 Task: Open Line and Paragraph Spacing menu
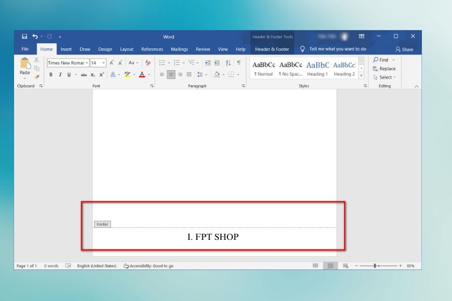coord(200,75)
